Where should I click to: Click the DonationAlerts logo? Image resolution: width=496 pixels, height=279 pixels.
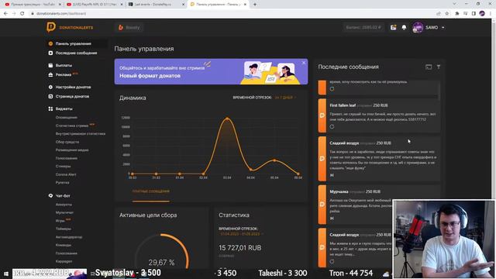[x=70, y=28]
